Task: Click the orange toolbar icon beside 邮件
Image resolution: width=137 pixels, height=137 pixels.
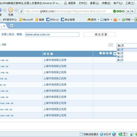Action: [x=115, y=19]
